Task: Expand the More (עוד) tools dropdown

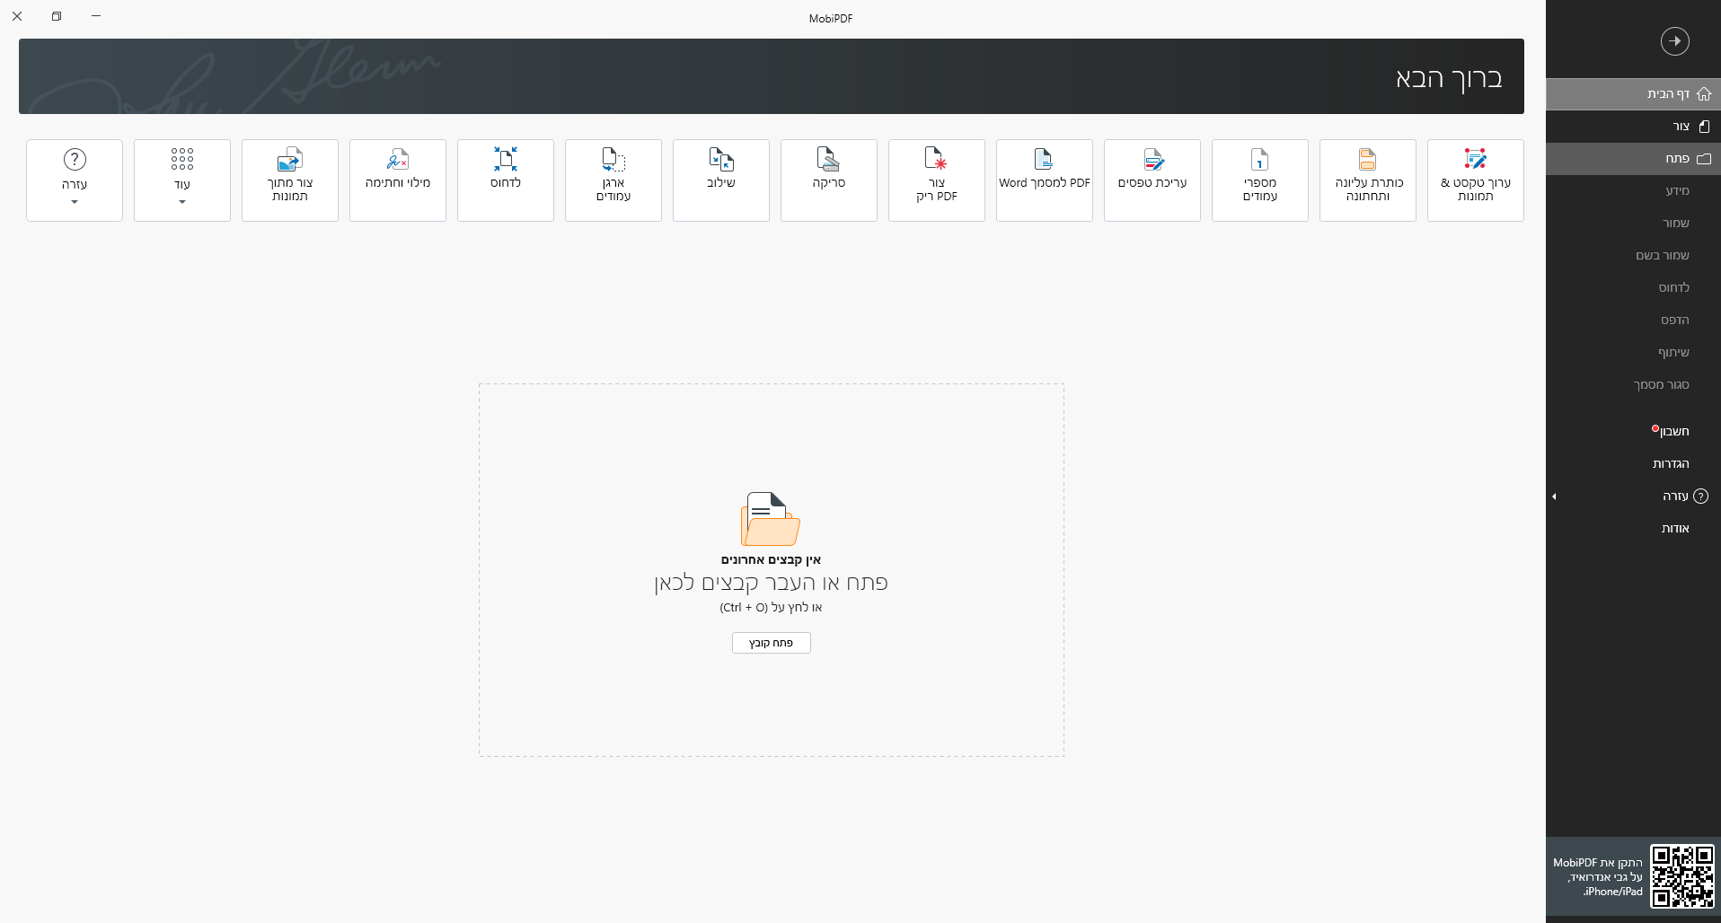Action: [x=181, y=180]
